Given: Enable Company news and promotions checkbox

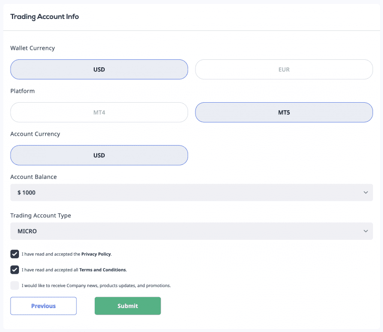Looking at the screenshot, I should coord(14,285).
